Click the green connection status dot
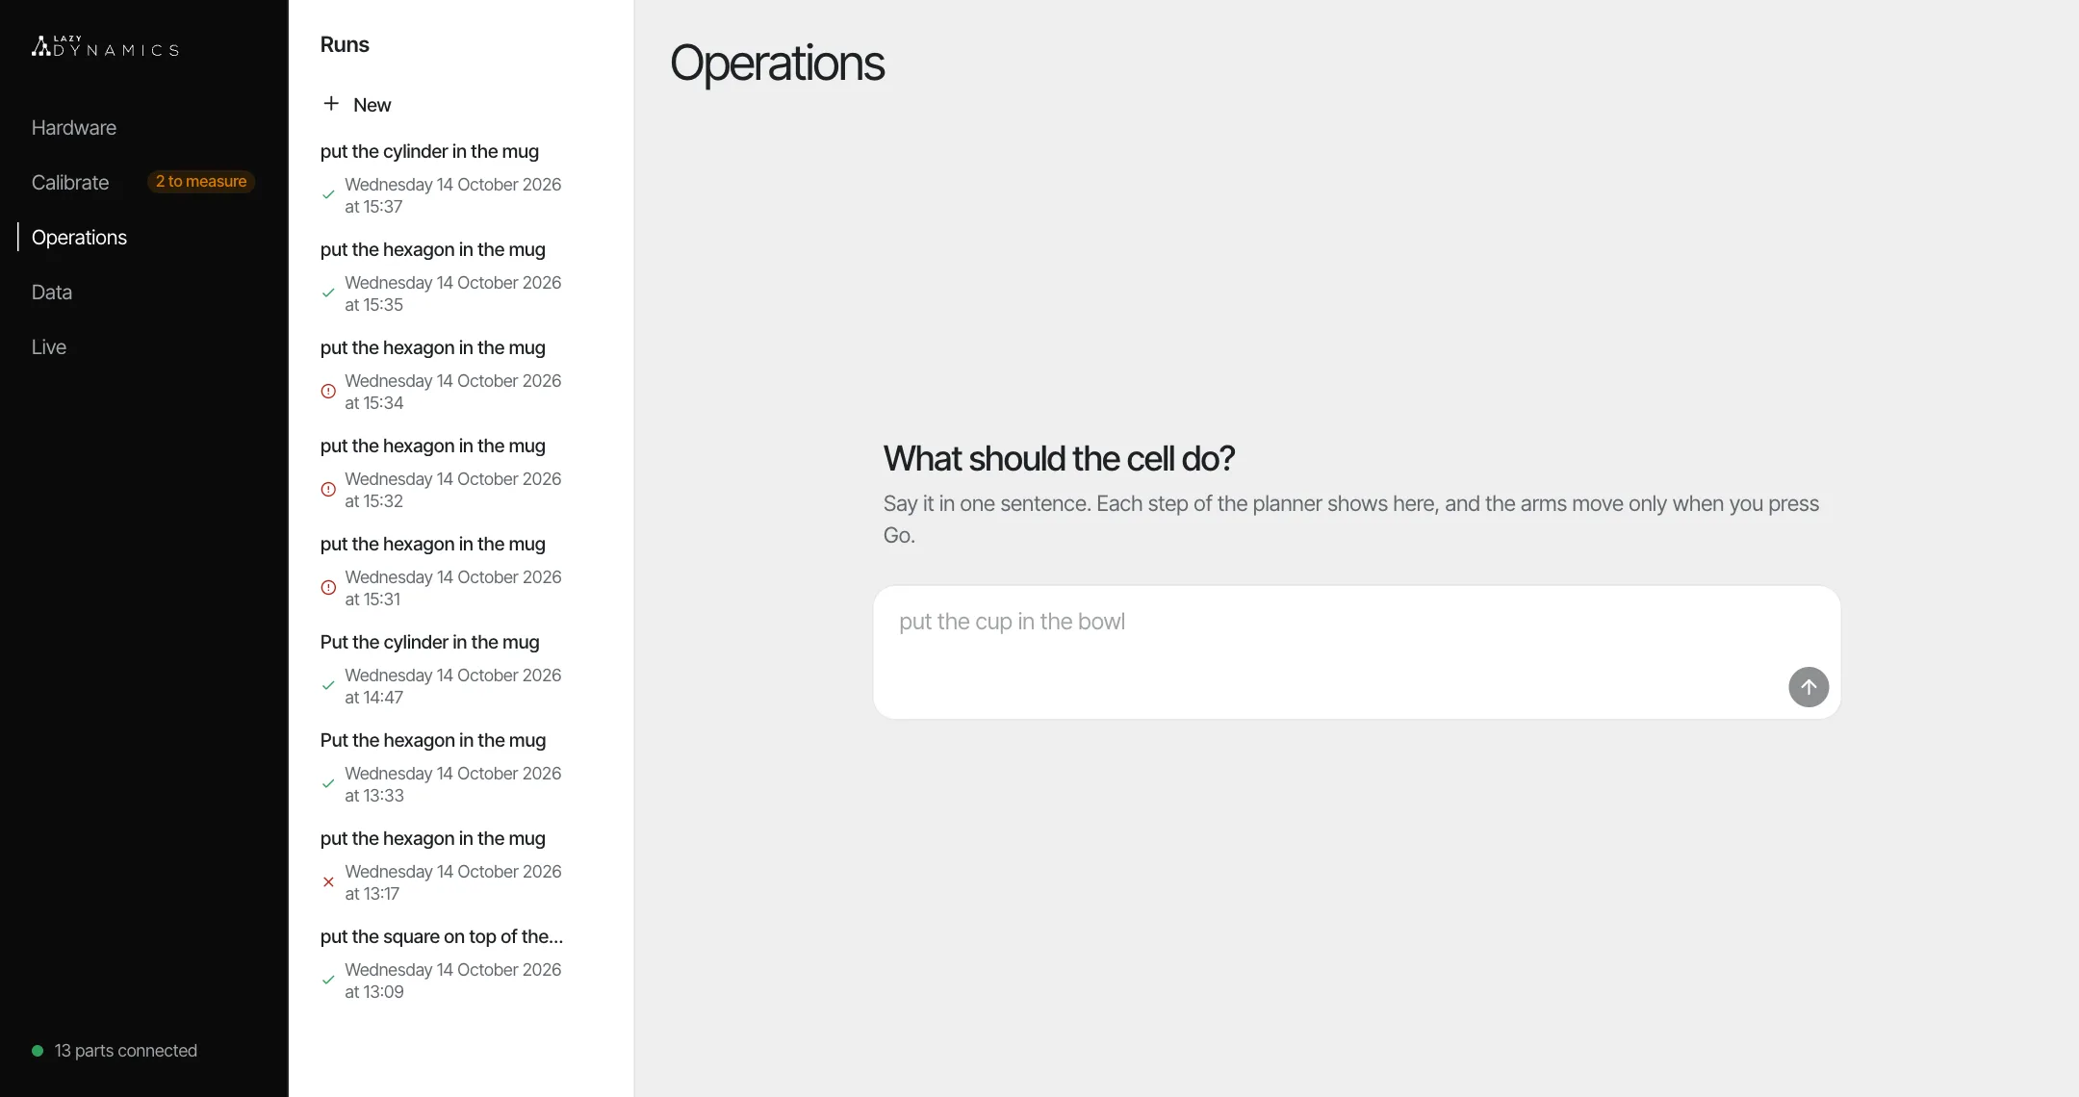2079x1097 pixels. coord(38,1051)
